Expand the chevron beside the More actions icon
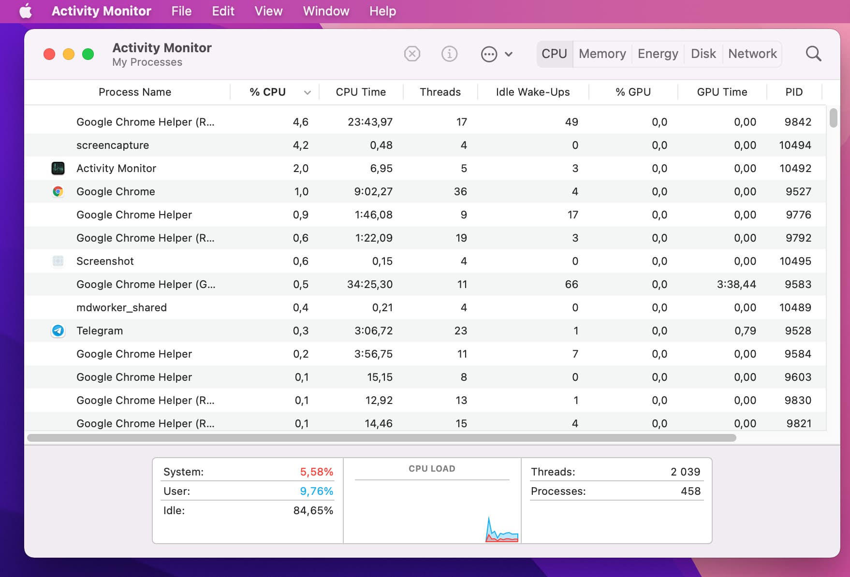 (509, 54)
